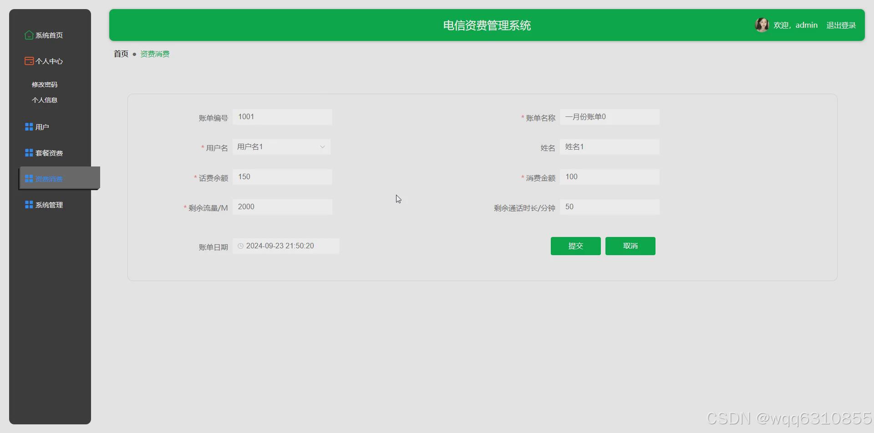
Task: Click the 剩余通话时长/分钟 input field
Action: (610, 207)
